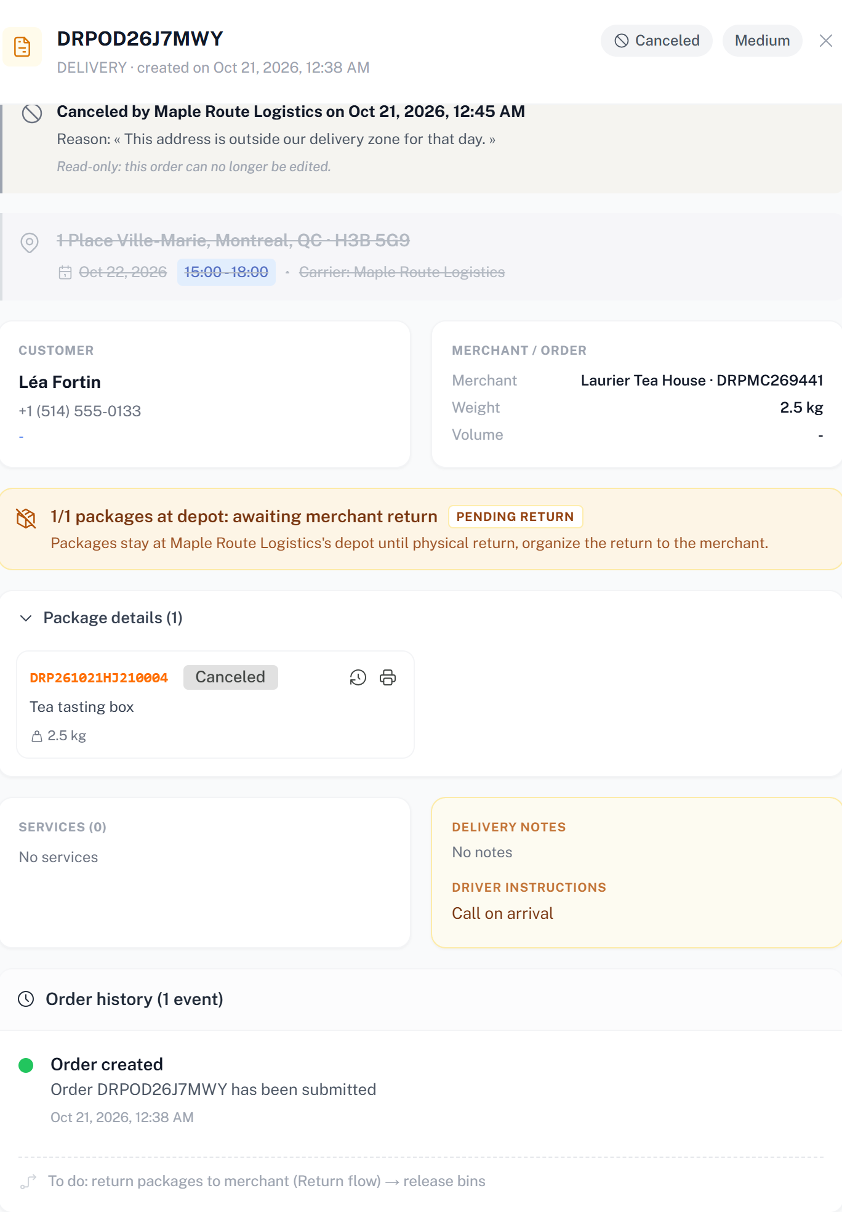Click the 2.5 kg Weight value in Merchant card

point(801,408)
